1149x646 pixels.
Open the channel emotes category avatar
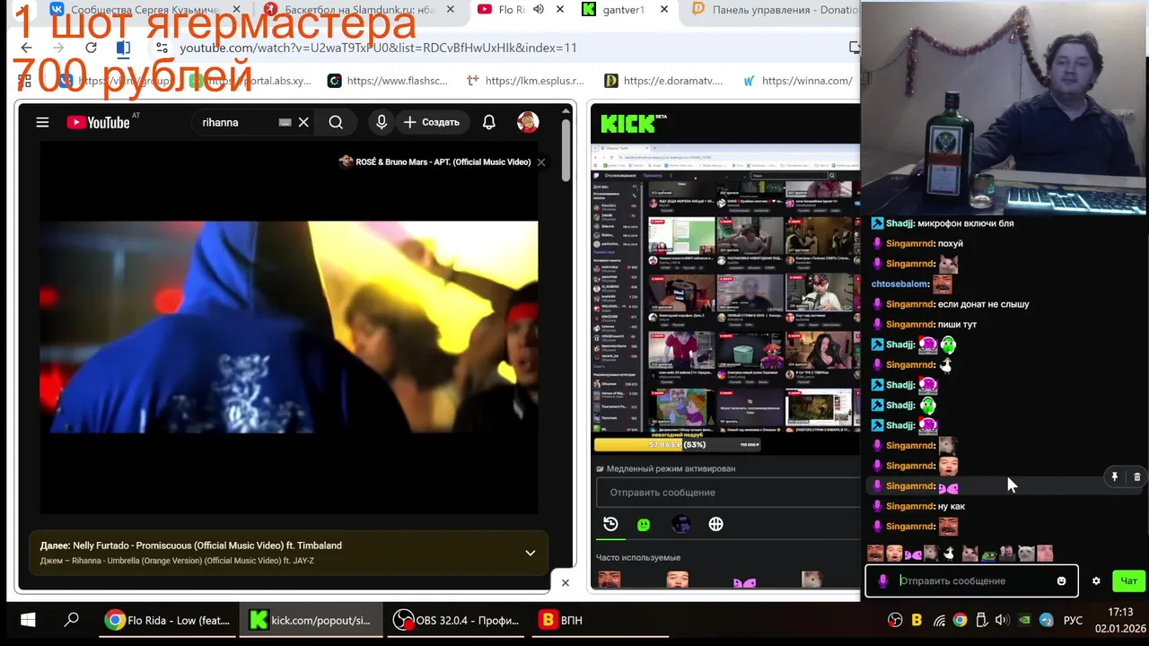tap(680, 525)
